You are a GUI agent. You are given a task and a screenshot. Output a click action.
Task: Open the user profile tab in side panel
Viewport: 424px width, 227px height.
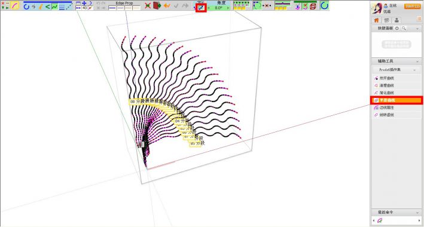point(396,20)
